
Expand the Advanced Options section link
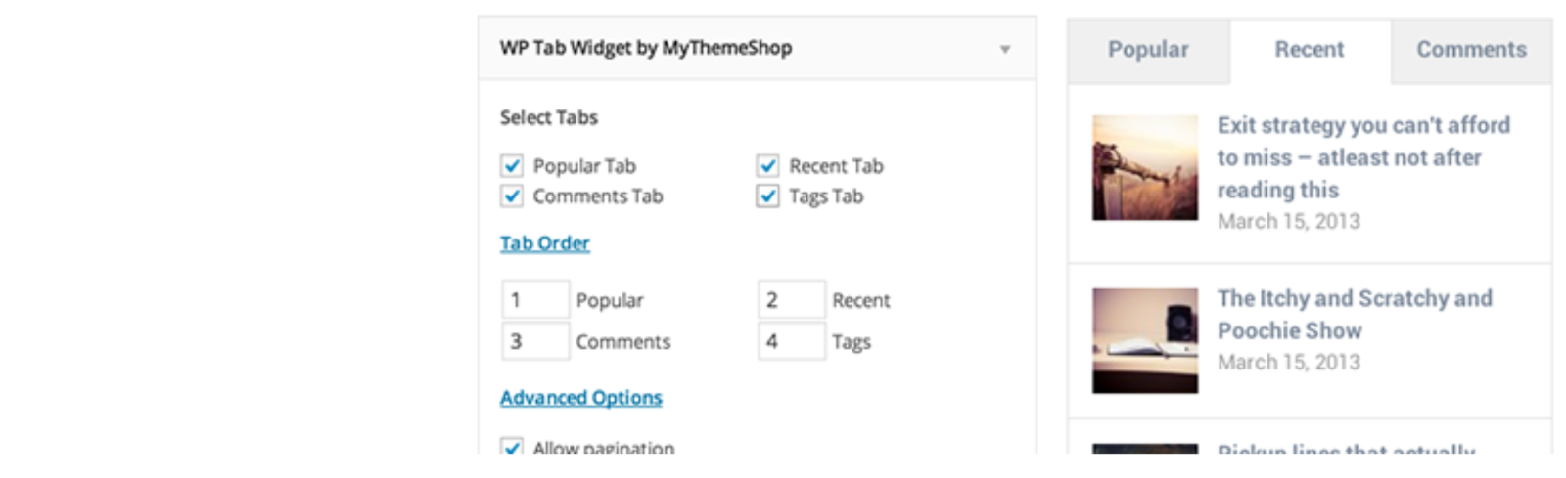point(581,398)
